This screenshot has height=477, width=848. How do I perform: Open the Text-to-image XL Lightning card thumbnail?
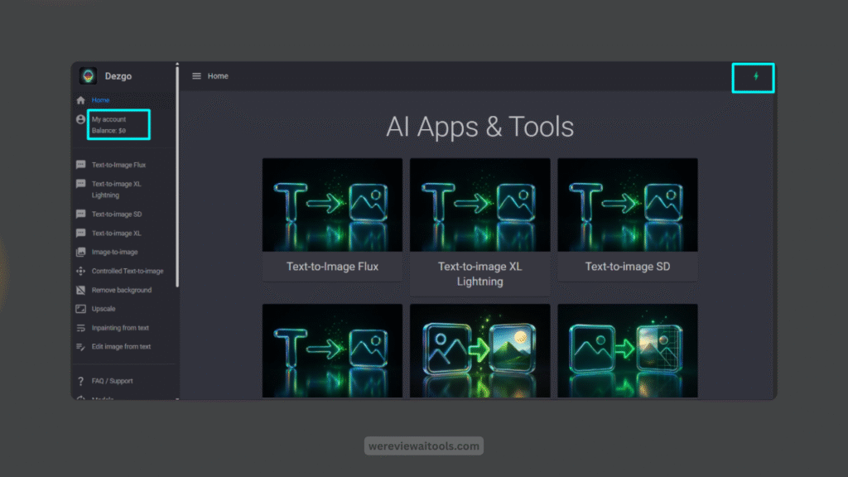pos(479,205)
